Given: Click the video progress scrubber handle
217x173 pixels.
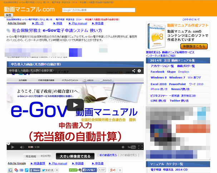Looking at the screenshot, I should [9, 143].
